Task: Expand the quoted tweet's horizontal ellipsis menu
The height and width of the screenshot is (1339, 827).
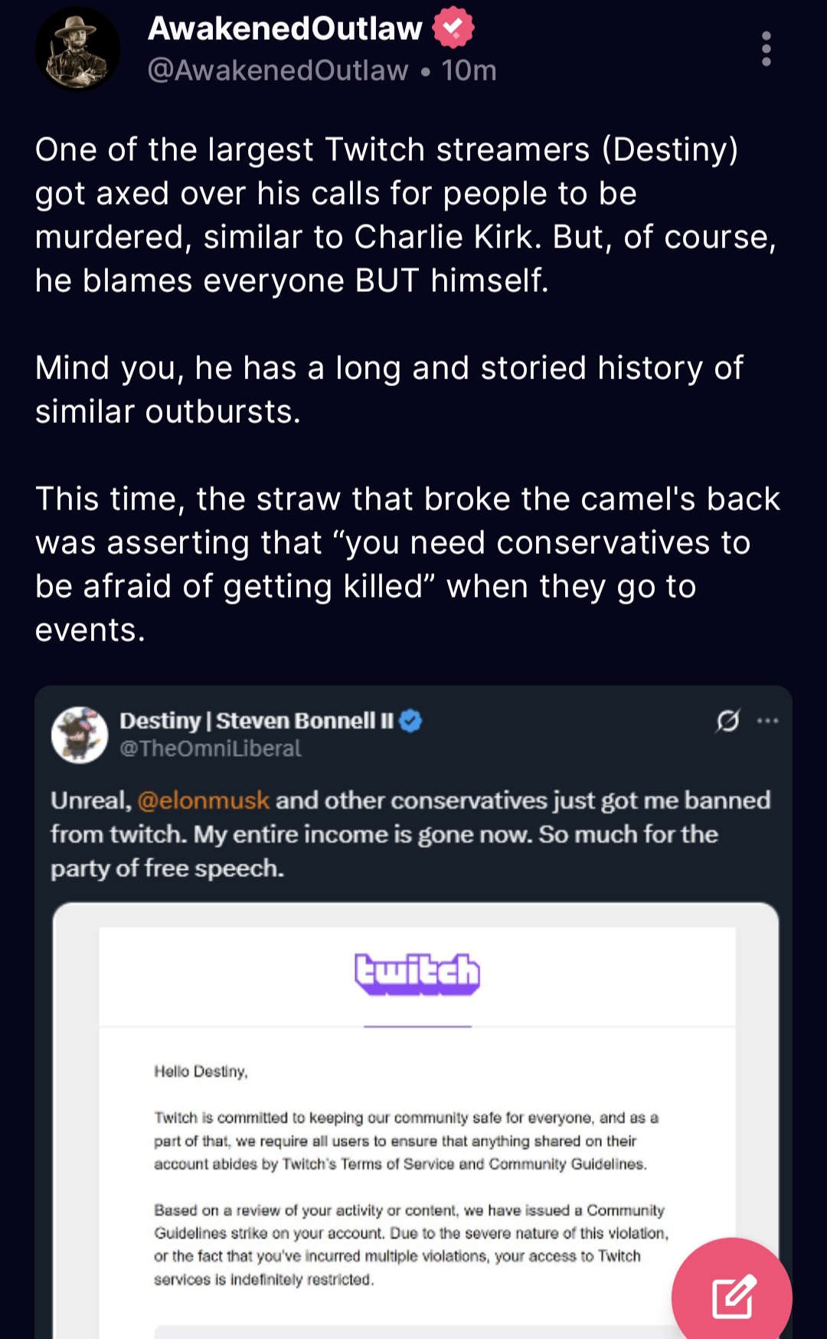Action: pyautogui.click(x=767, y=721)
